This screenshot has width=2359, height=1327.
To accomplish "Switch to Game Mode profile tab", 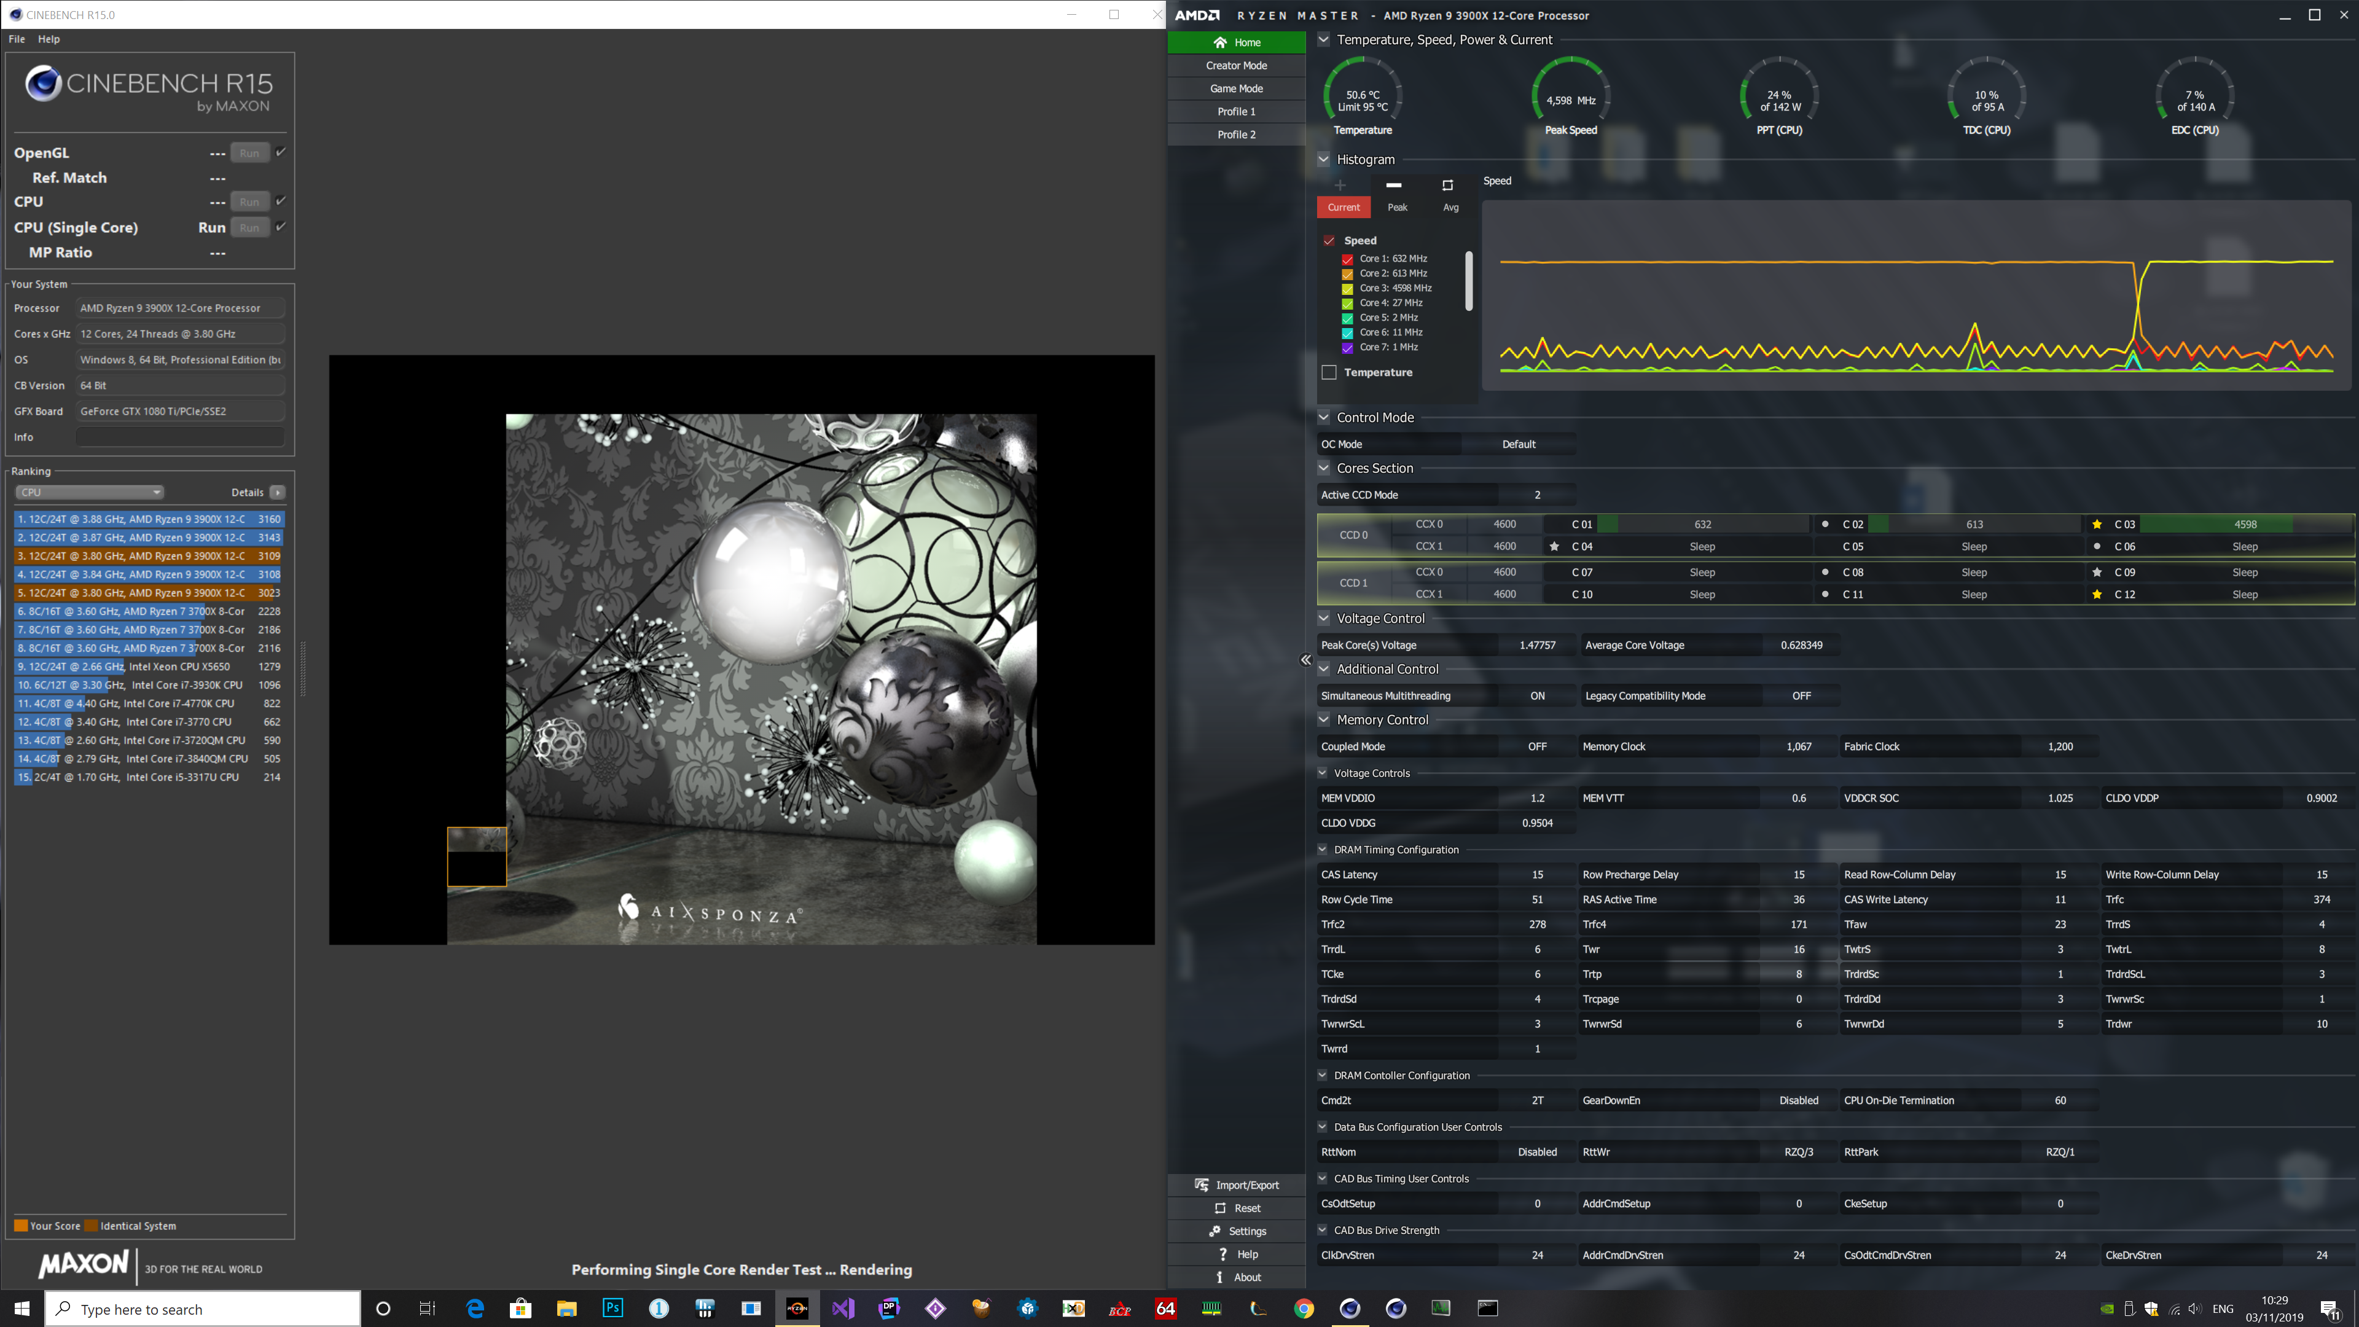I will point(1236,89).
